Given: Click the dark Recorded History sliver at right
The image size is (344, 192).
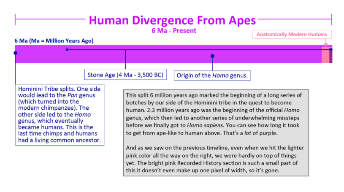Looking at the screenshot, I should tap(331, 56).
